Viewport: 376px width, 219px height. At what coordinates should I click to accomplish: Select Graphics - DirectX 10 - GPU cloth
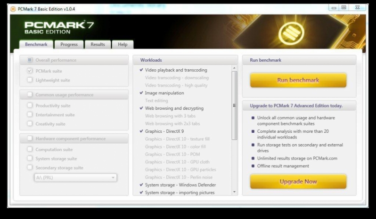pyautogui.click(x=177, y=162)
